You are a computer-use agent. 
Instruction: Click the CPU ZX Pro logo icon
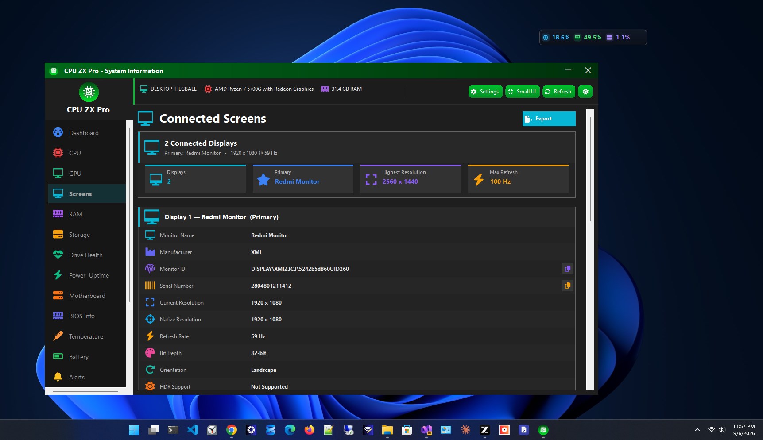89,92
